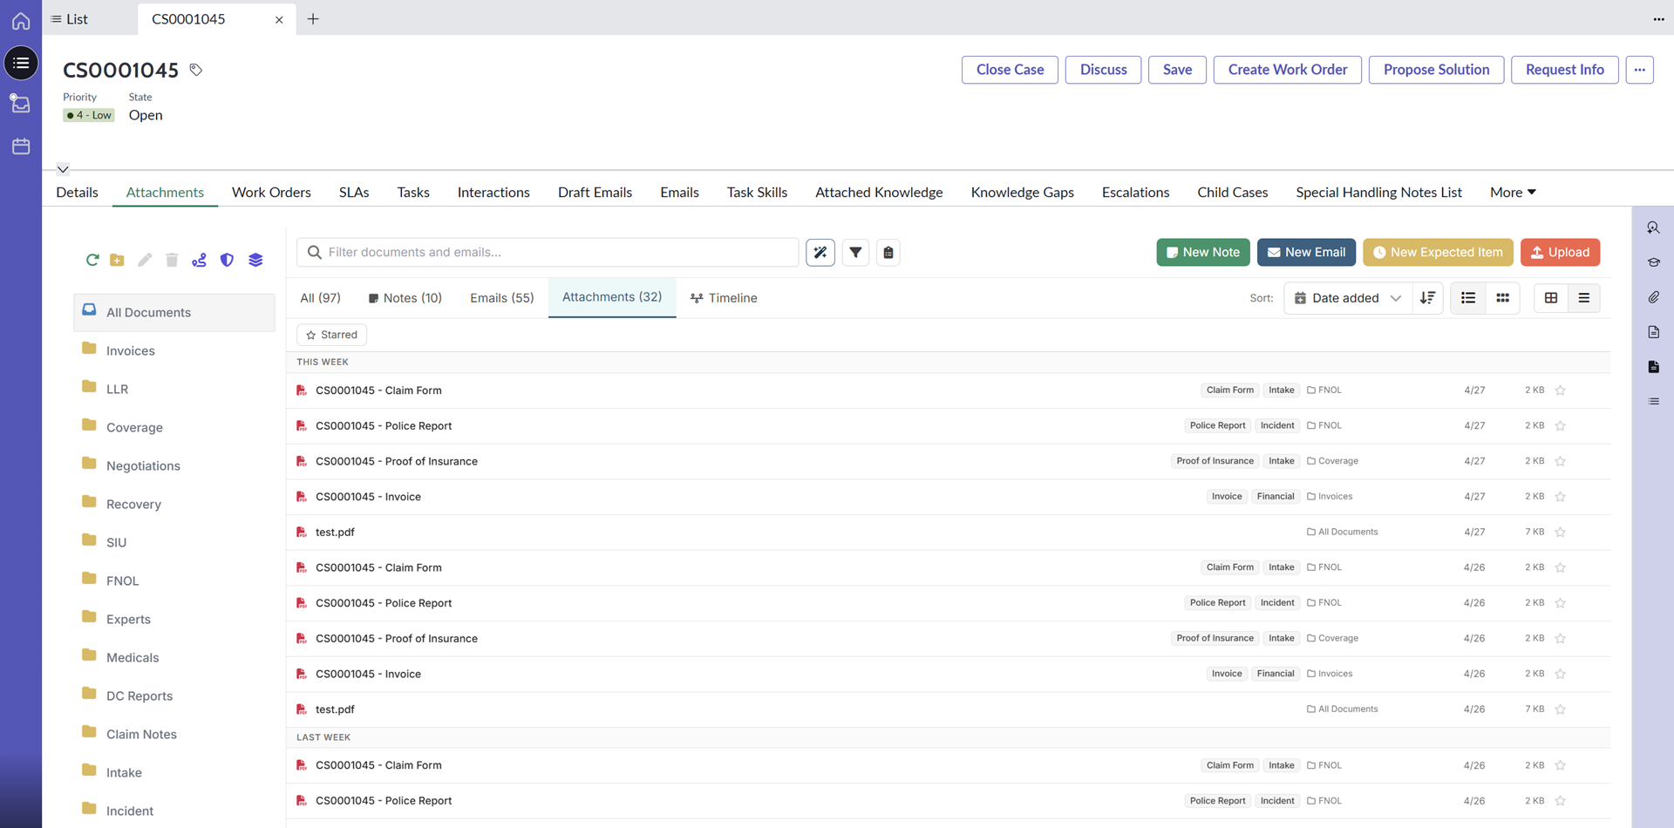Switch to thumbnail grid view
This screenshot has height=828, width=1674.
pyautogui.click(x=1503, y=298)
